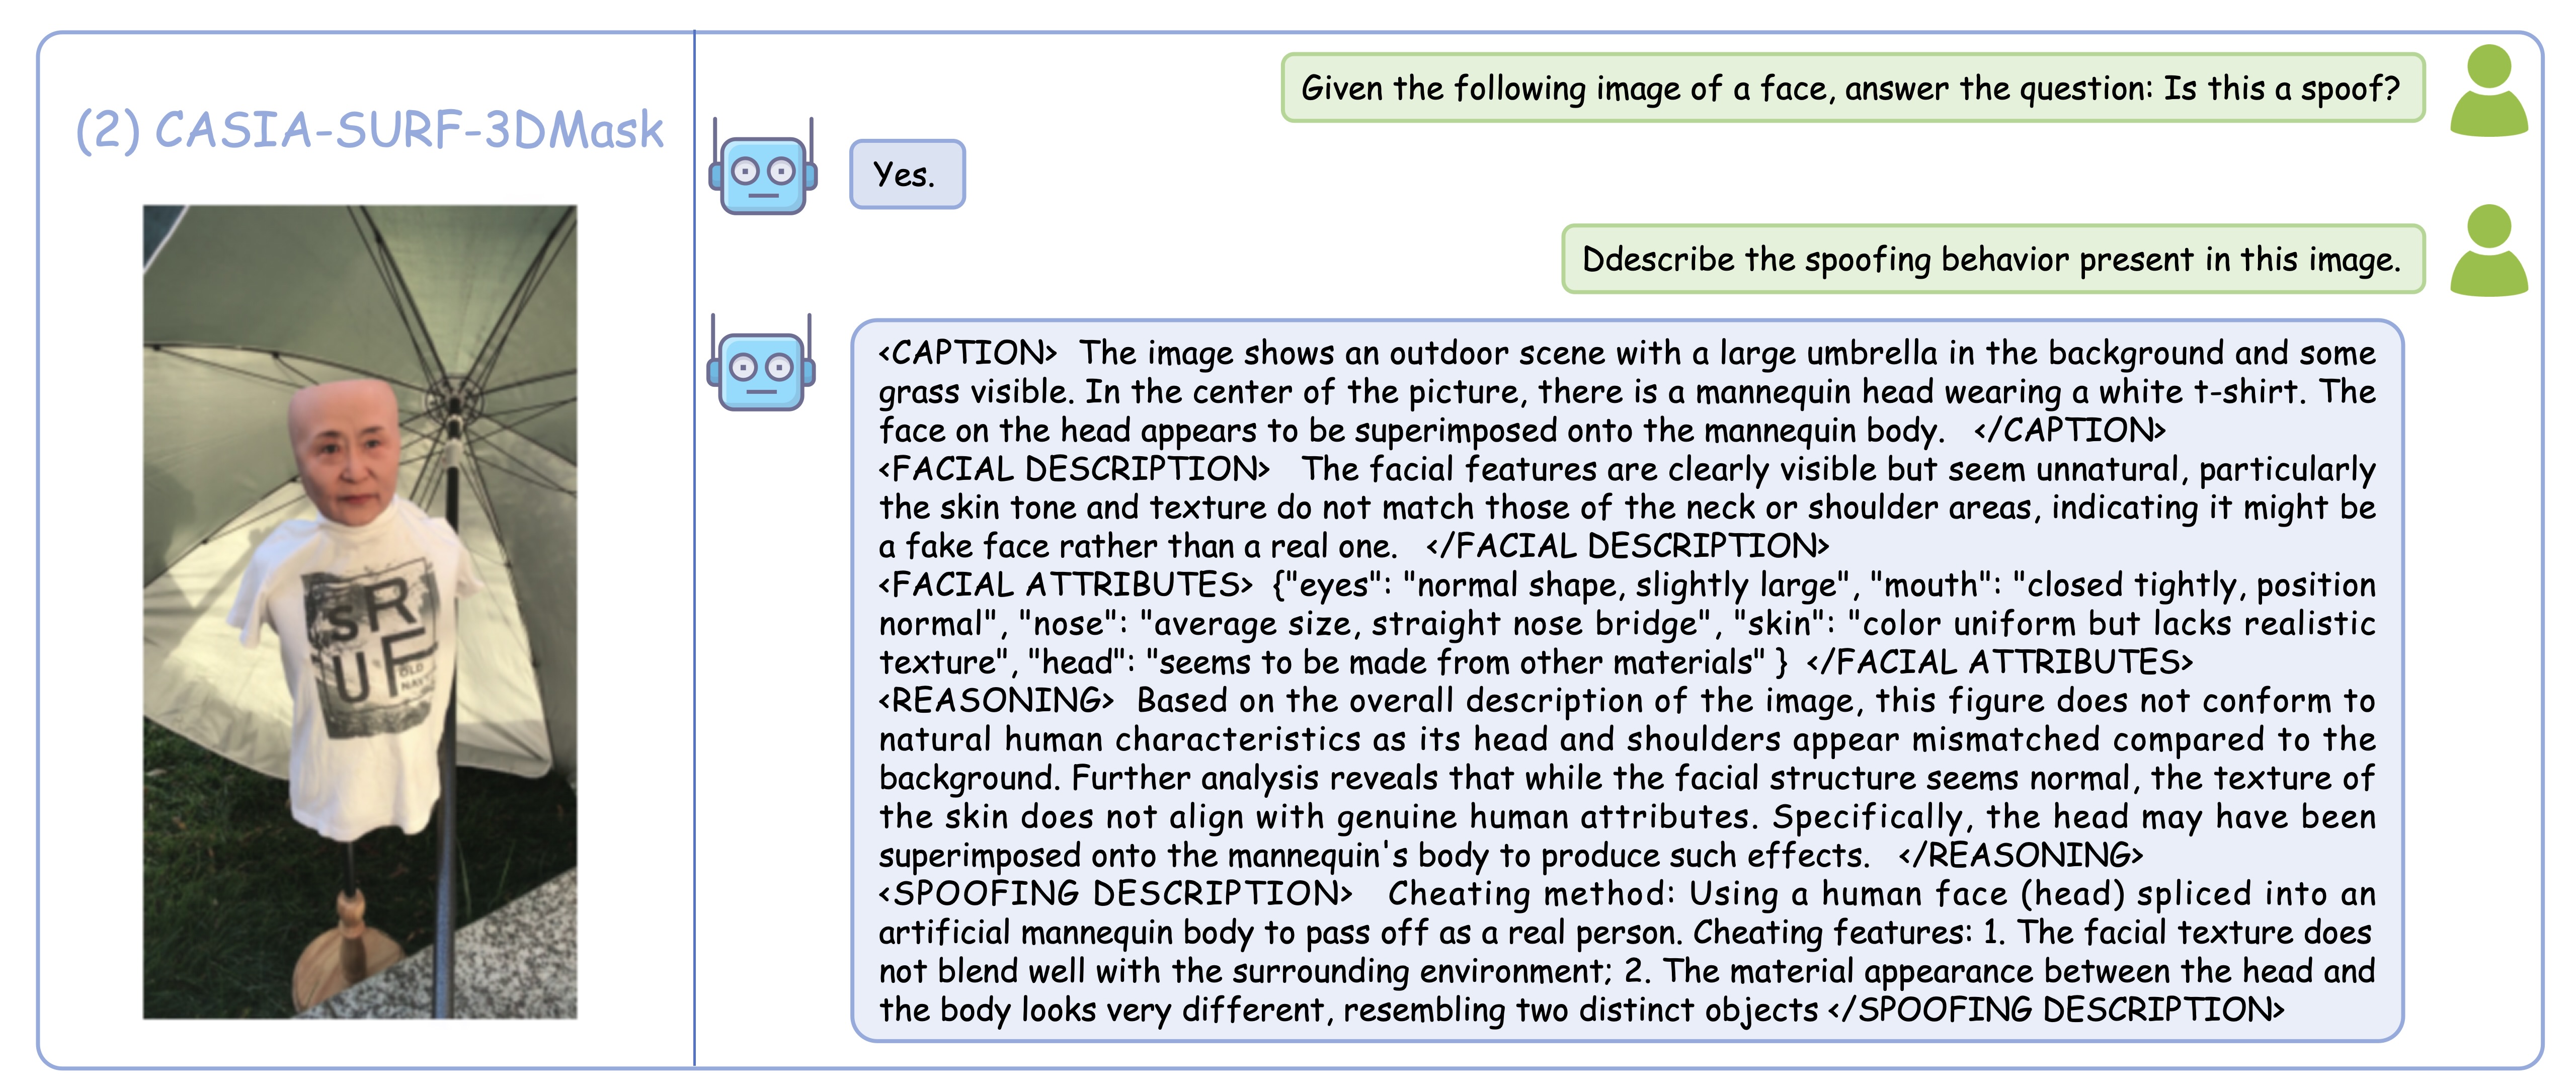The image size is (2576, 1090).
Task: Click the "Is this a spoof?" question bubble
Action: [1851, 89]
